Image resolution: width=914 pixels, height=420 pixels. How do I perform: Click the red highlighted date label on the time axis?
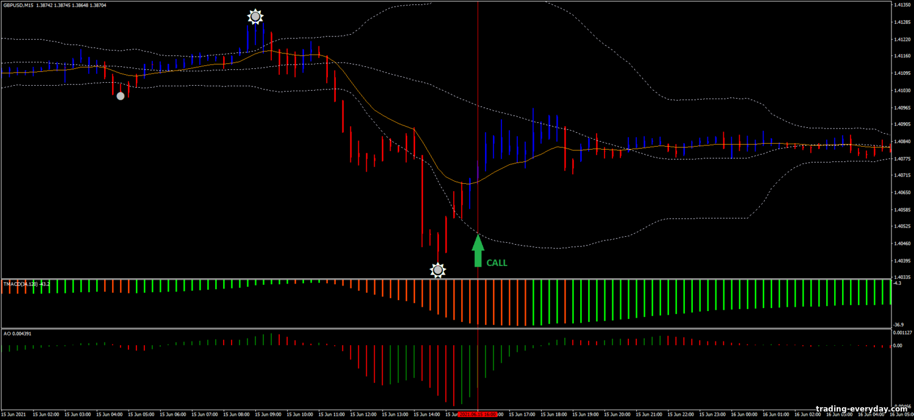[478, 414]
